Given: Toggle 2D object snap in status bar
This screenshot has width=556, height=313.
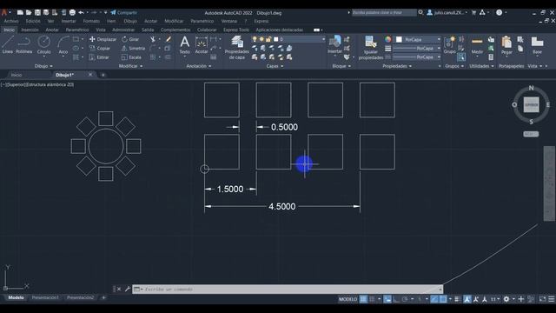Looking at the screenshot, I should pos(443,299).
